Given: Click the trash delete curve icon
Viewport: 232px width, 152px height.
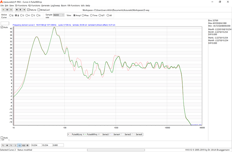Looking at the screenshot, I should [21, 10].
